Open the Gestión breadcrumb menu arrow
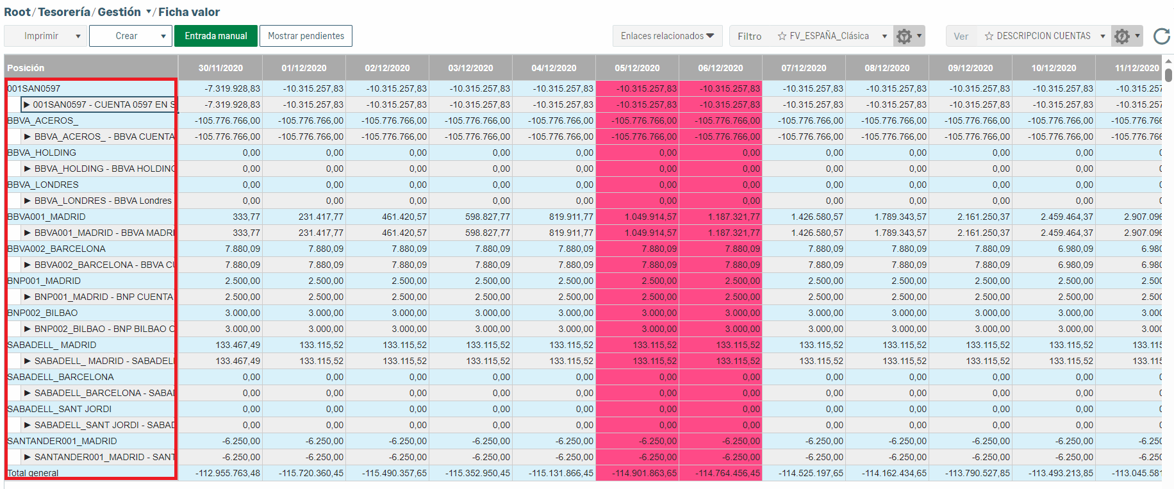This screenshot has width=1174, height=489. pyautogui.click(x=149, y=12)
